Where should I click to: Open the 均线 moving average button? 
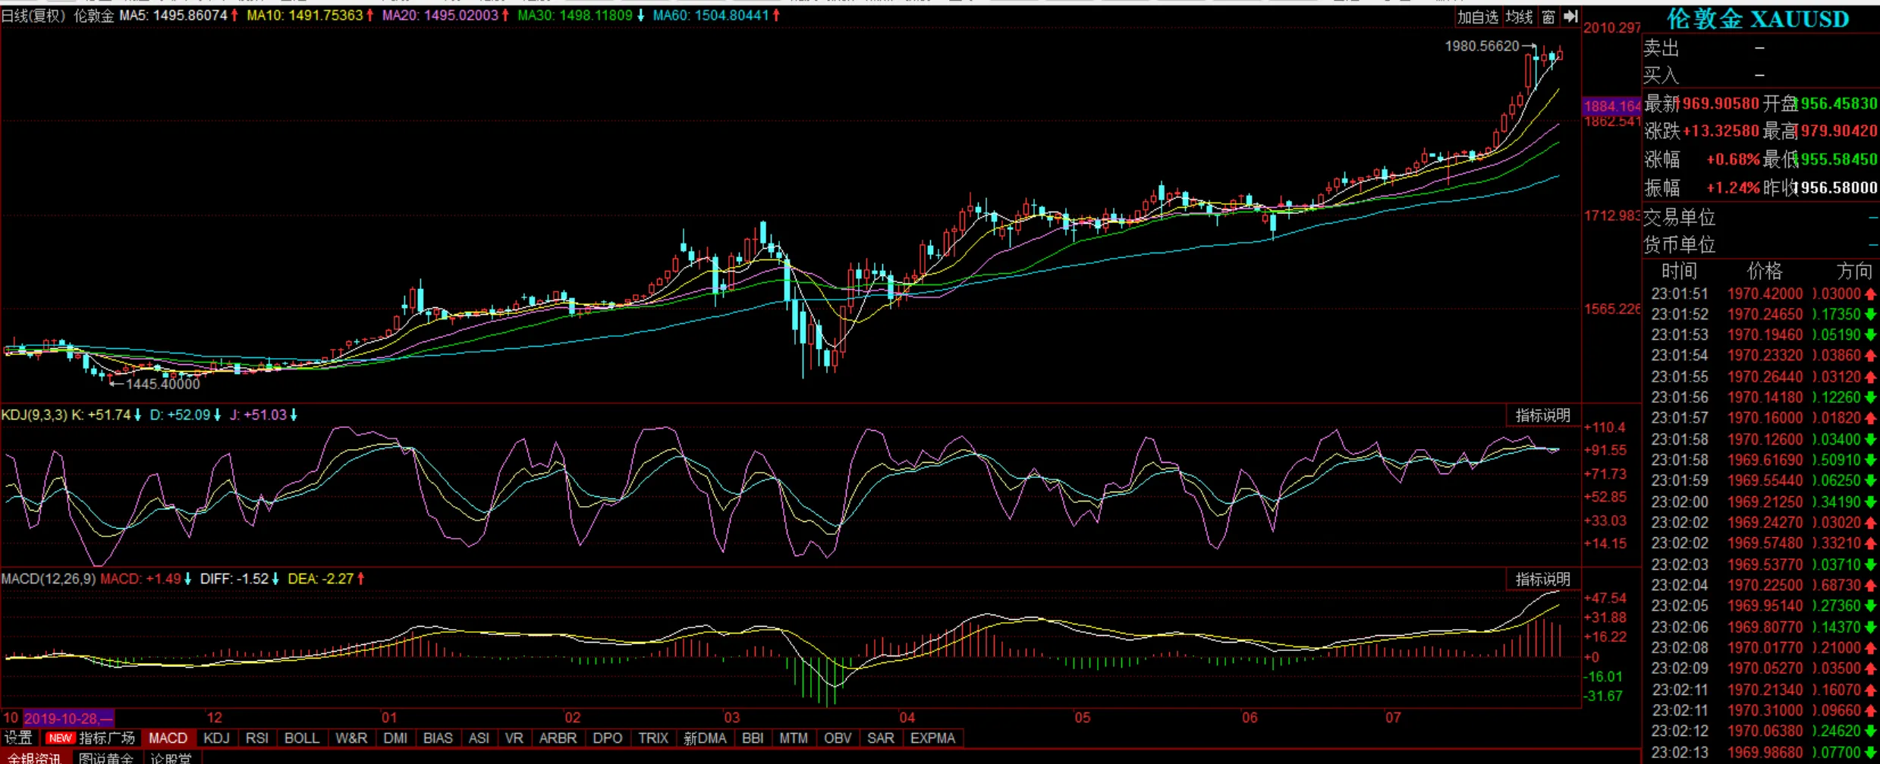click(x=1520, y=16)
